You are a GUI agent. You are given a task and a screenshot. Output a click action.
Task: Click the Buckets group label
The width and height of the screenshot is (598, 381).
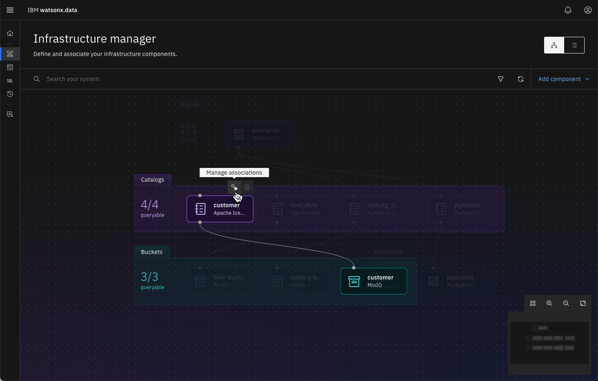tap(152, 252)
